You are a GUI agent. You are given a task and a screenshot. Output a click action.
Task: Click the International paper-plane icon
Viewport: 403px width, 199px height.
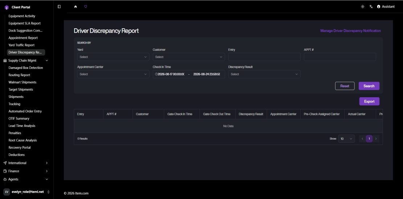pos(5,163)
